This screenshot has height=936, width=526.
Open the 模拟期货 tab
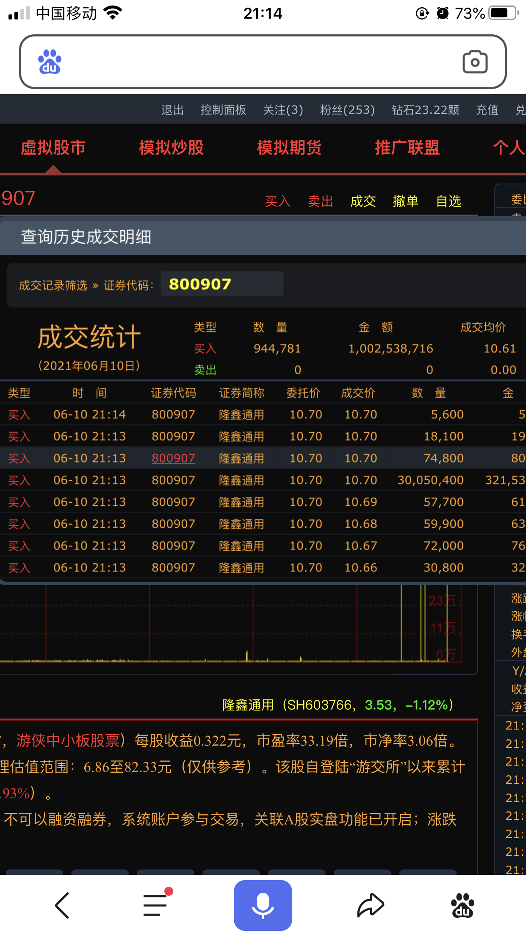click(289, 148)
